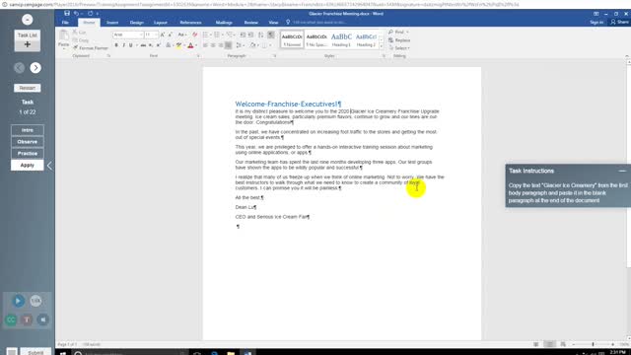Click the Paste icon in Clipboard group
Image resolution: width=631 pixels, height=355 pixels.
[x=63, y=36]
